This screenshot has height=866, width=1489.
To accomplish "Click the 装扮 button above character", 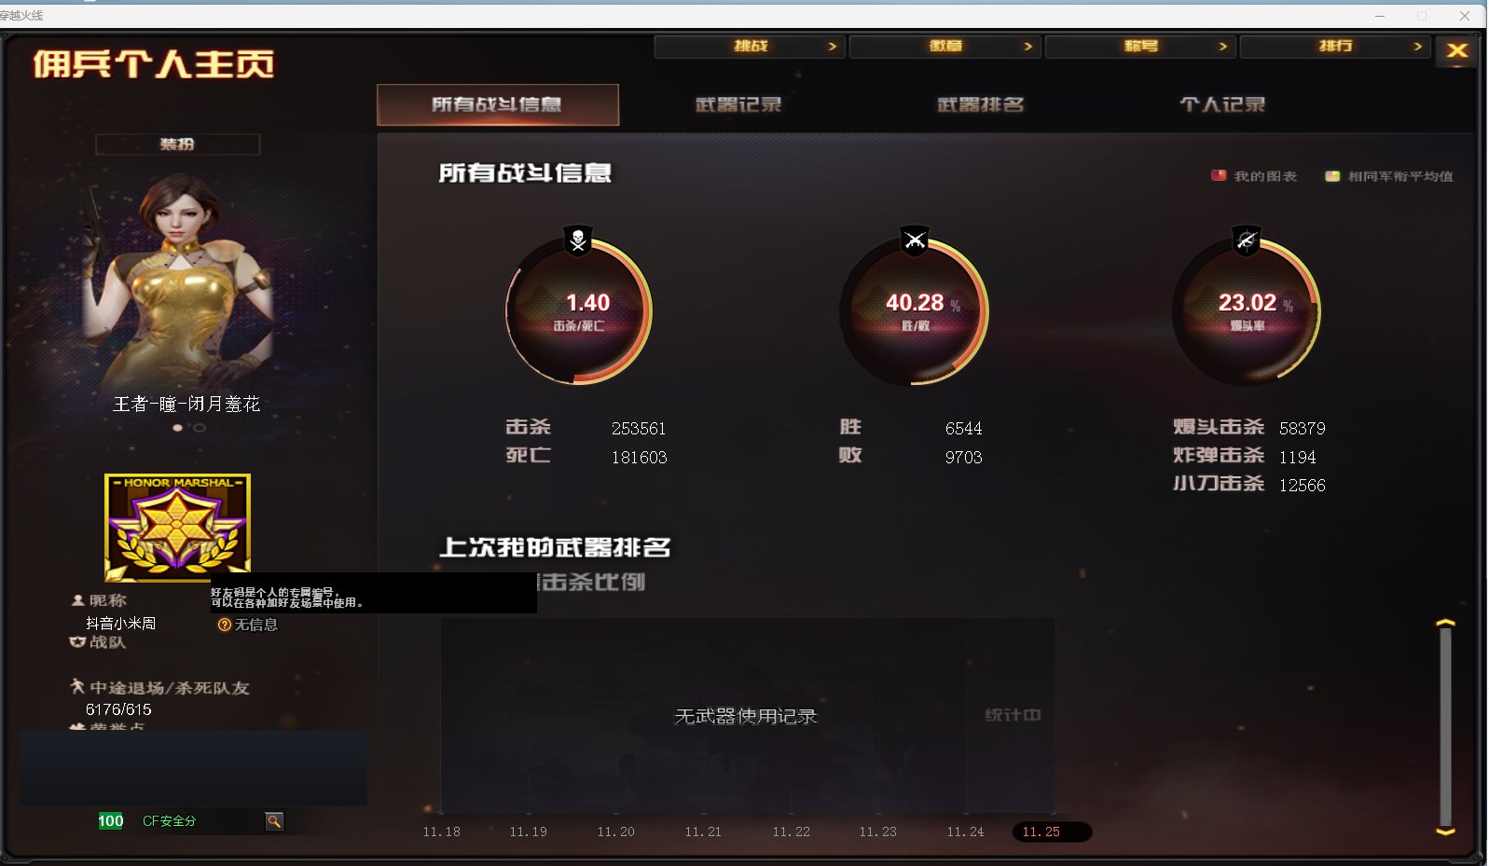I will coord(177,144).
